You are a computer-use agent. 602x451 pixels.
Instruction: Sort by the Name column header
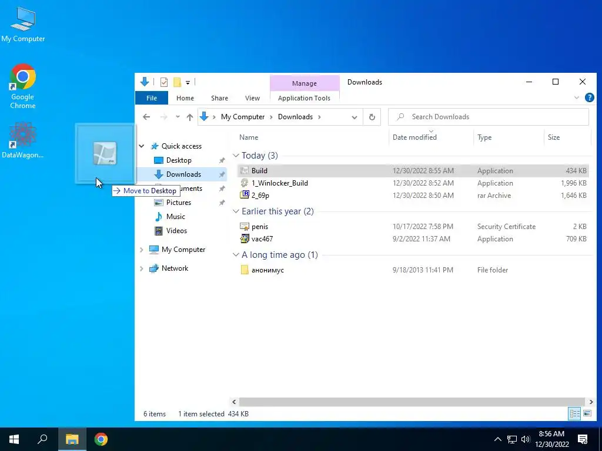(249, 137)
